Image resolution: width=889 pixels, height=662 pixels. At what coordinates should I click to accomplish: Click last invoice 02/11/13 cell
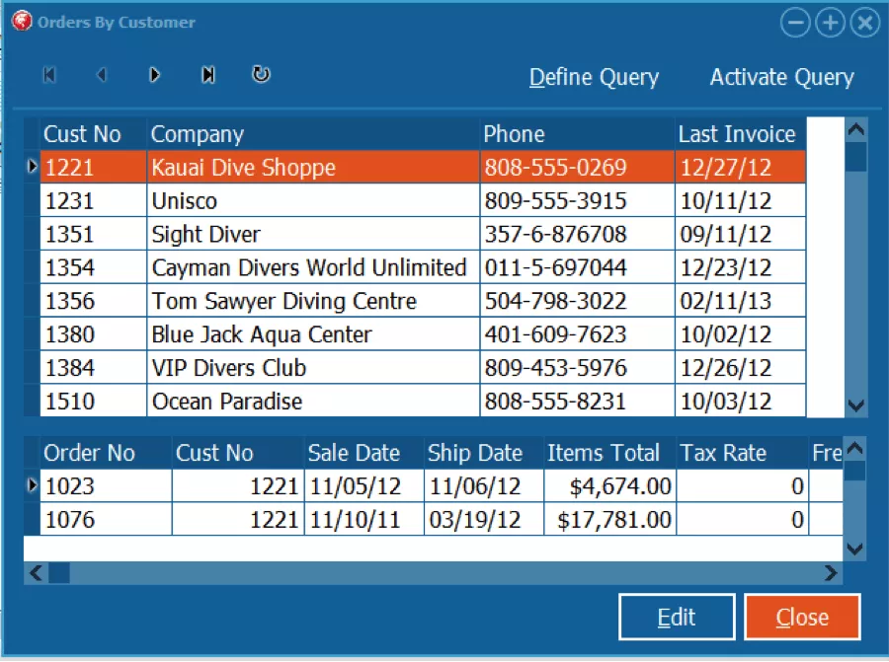pyautogui.click(x=741, y=301)
